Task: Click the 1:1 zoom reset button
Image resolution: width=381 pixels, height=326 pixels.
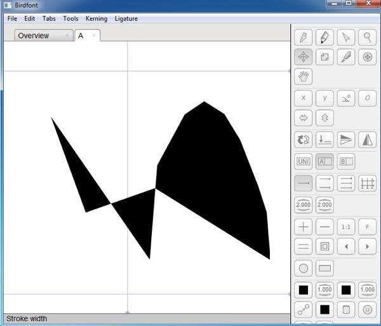Action: click(x=345, y=226)
